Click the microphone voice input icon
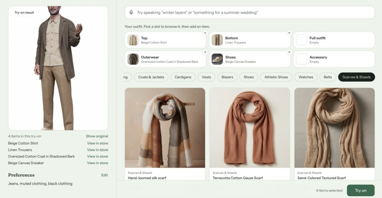Image resolution: width=382 pixels, height=198 pixels. point(131,12)
